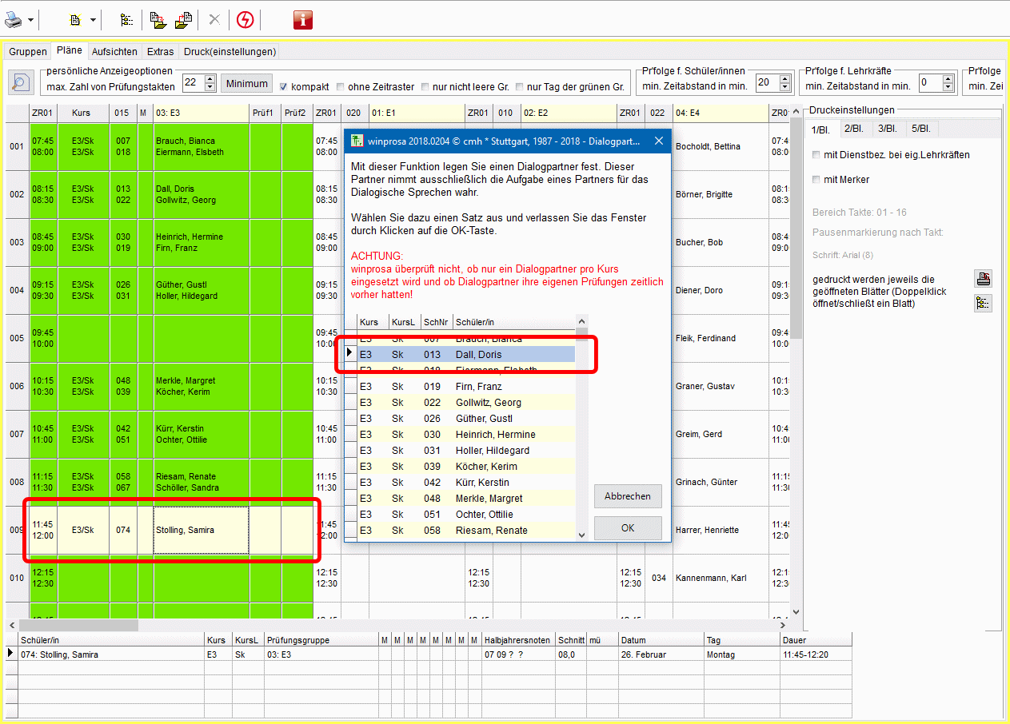1010x724 pixels.
Task: Select Firn, Franz in the student list
Action: 478,387
